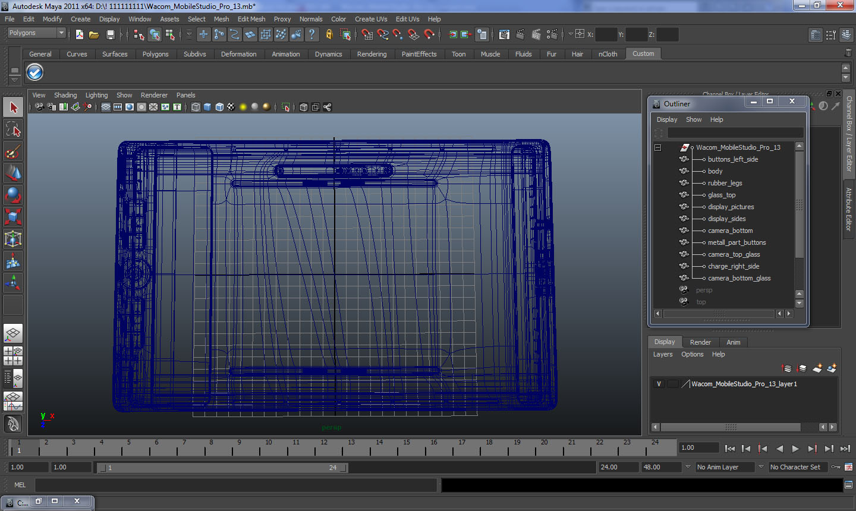
Task: Open the Edit Mesh menu
Action: pyautogui.click(x=251, y=19)
